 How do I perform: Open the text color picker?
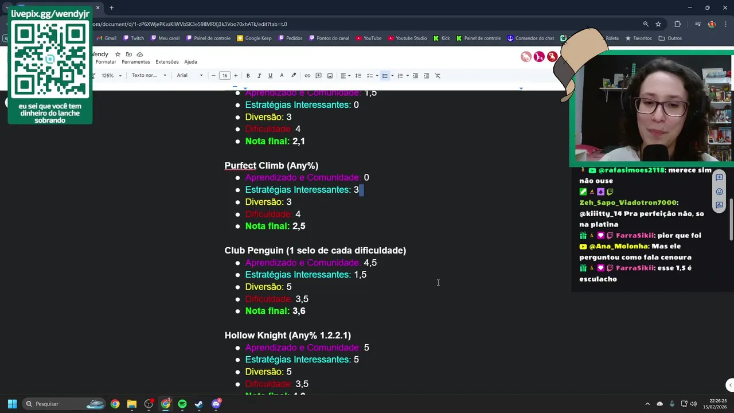282,76
